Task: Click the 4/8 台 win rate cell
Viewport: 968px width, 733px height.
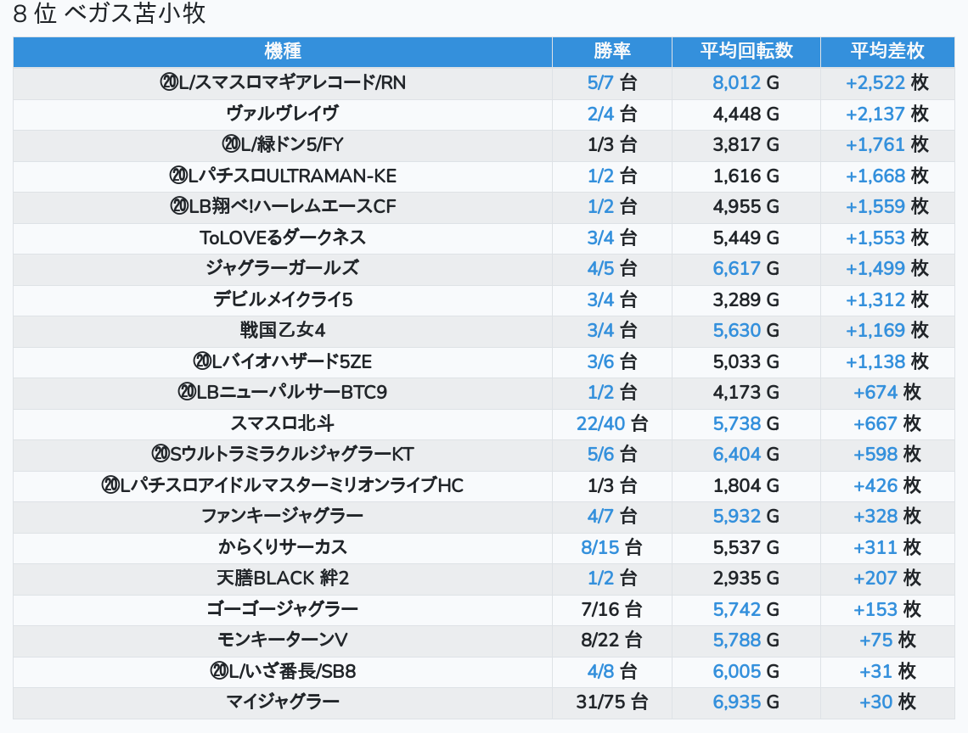Action: tap(611, 672)
